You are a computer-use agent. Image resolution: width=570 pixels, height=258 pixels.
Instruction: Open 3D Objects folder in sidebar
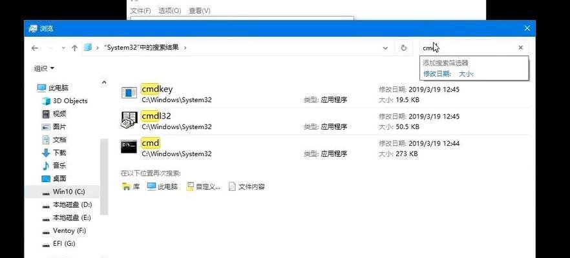pyautogui.click(x=65, y=101)
